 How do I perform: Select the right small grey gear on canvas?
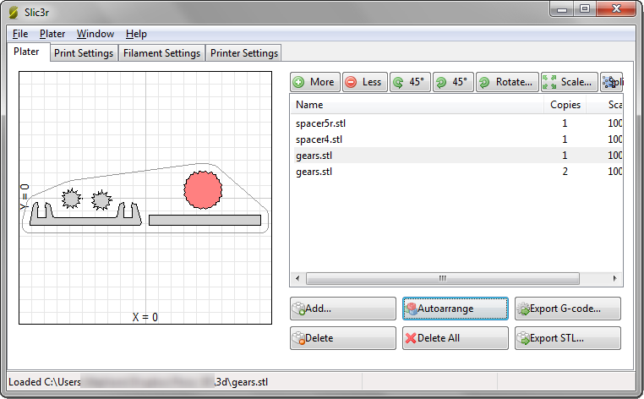click(101, 200)
